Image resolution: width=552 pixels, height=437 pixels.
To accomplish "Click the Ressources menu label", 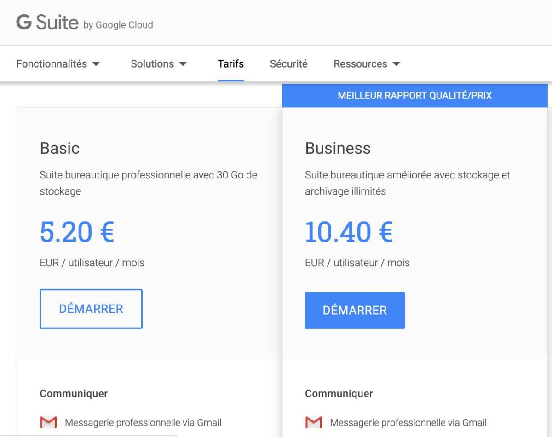I will [360, 64].
